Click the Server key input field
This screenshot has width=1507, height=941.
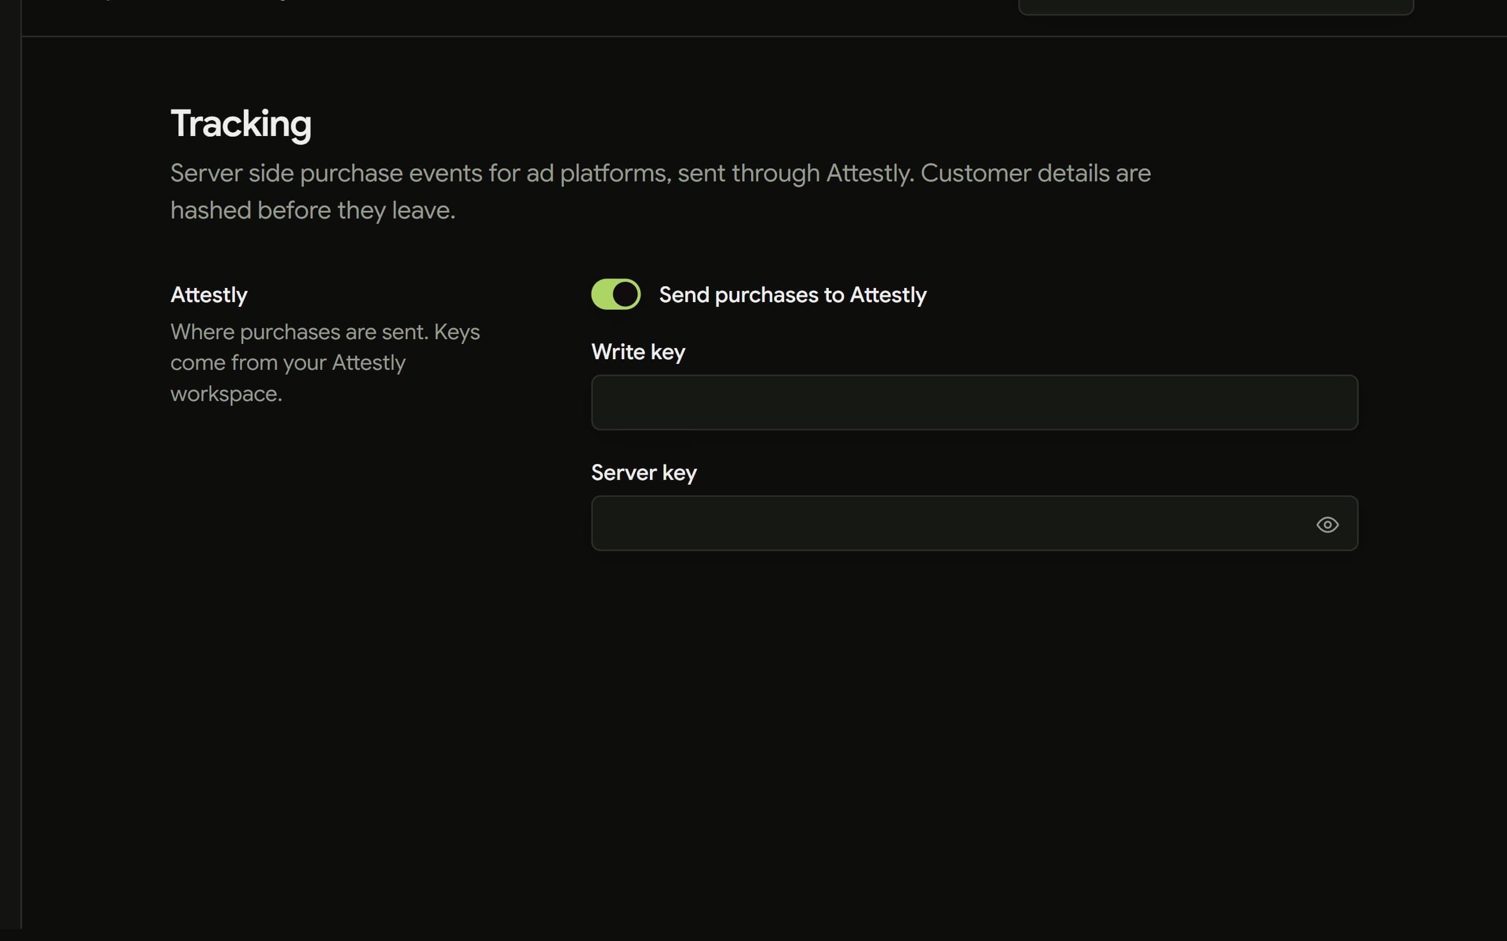(974, 523)
